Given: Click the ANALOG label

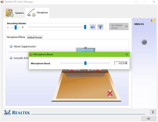Looking at the screenshot, I should pyautogui.click(x=139, y=24).
